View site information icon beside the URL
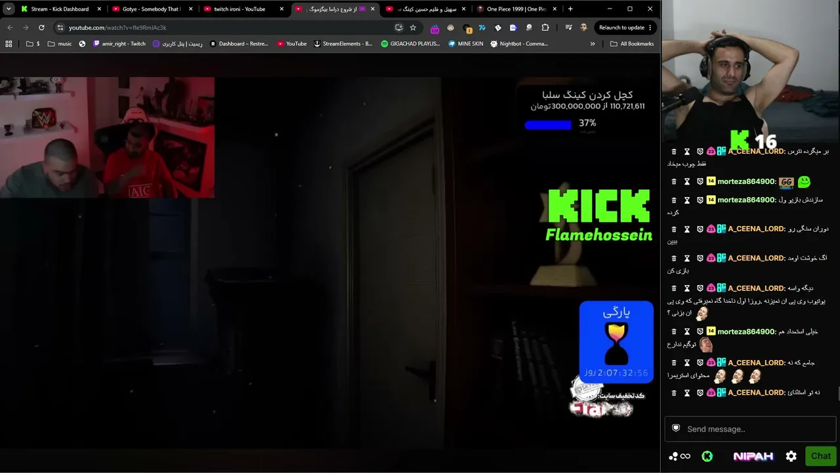This screenshot has width=840, height=473. point(60,28)
